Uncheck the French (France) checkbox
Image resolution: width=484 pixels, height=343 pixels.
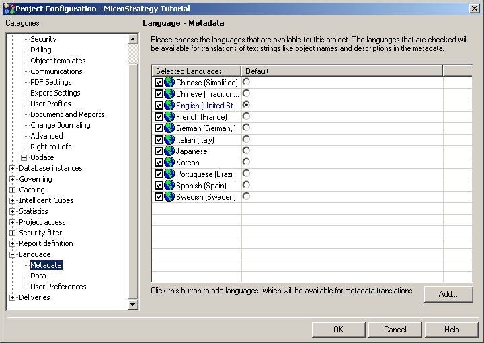point(159,117)
